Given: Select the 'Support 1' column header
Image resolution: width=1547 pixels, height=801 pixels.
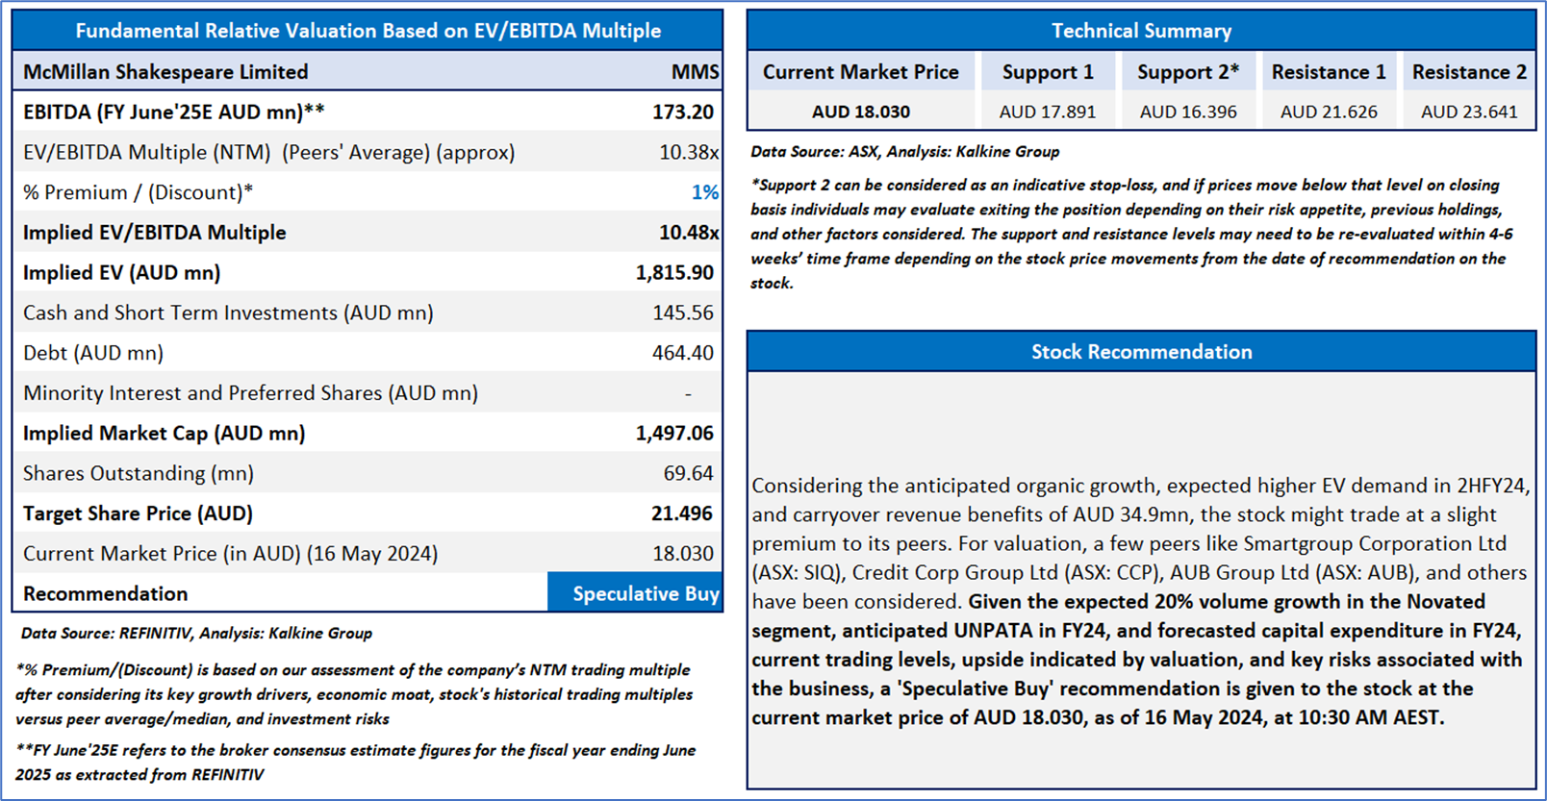Looking at the screenshot, I should [1048, 72].
